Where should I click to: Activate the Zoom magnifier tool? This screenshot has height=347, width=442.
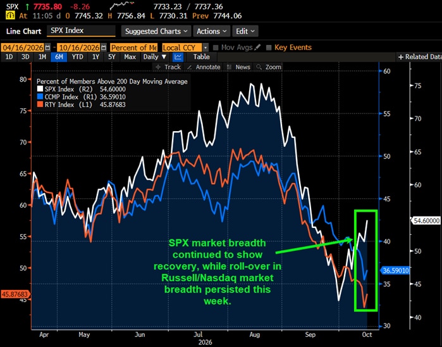(x=269, y=67)
